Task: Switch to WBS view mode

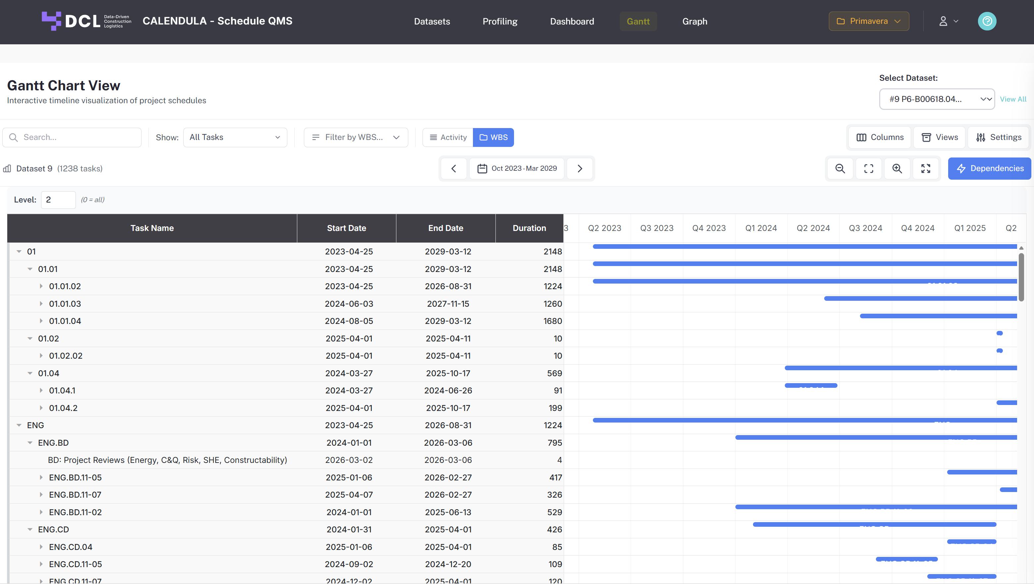Action: coord(493,138)
